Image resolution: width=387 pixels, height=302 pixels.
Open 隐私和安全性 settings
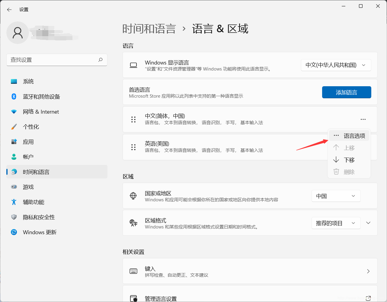tap(57, 217)
